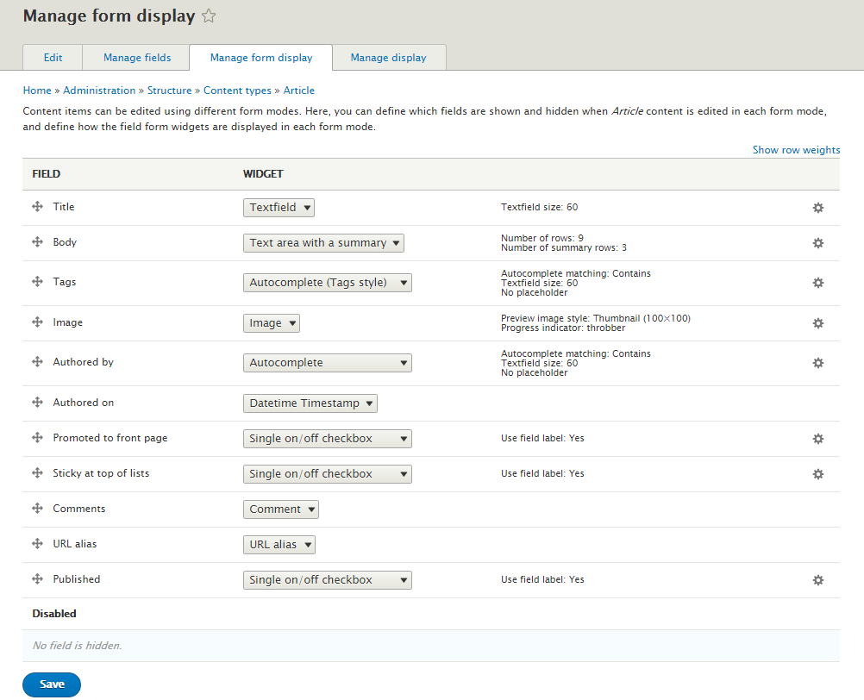Click the Save button
The image size is (864, 700).
(52, 684)
